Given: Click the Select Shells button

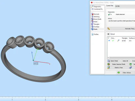Looking at the screenshot, I should [x=113, y=61].
